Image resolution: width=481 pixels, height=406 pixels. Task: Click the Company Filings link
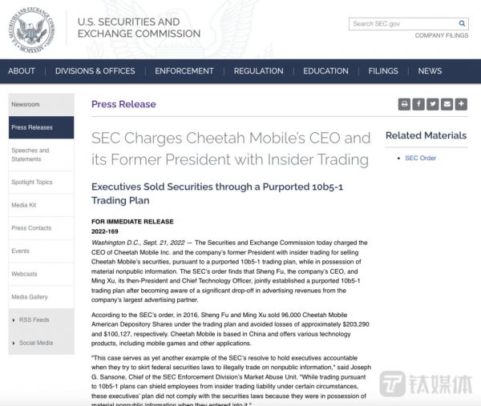[x=442, y=36]
